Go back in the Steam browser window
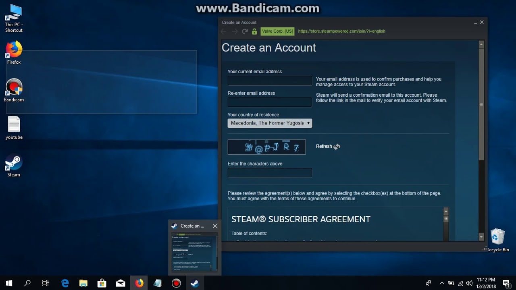 224,31
